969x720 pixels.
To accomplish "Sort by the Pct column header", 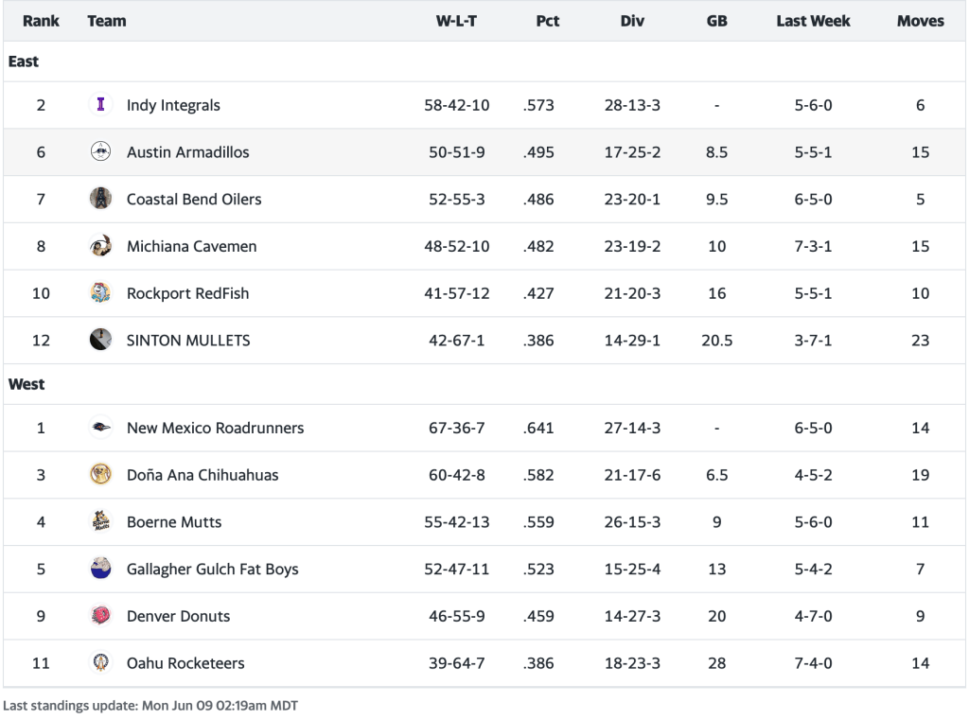I will pyautogui.click(x=547, y=21).
